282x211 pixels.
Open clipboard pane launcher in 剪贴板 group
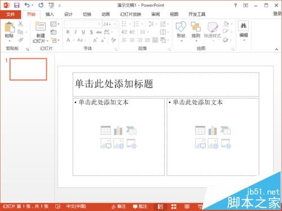click(x=28, y=49)
